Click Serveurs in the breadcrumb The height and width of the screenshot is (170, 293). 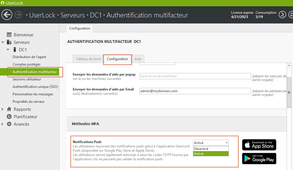pyautogui.click(x=72, y=15)
